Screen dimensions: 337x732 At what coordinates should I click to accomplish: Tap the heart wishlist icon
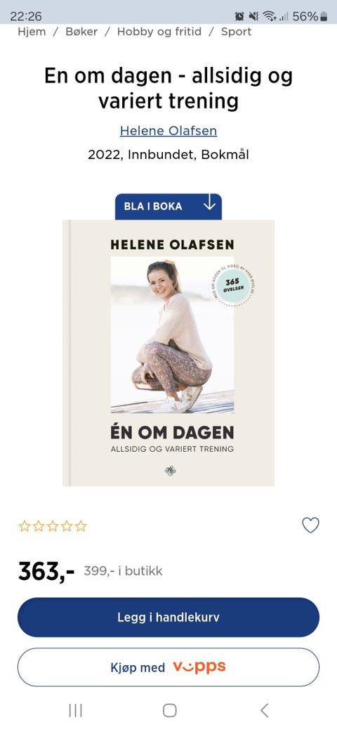310,525
